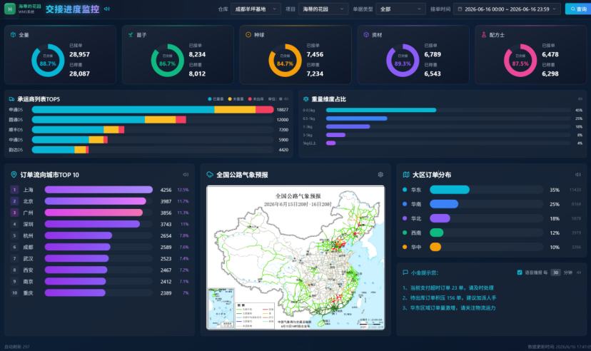The width and height of the screenshot is (591, 351).
Task: Click the blue 查询 search button
Action: (578, 9)
